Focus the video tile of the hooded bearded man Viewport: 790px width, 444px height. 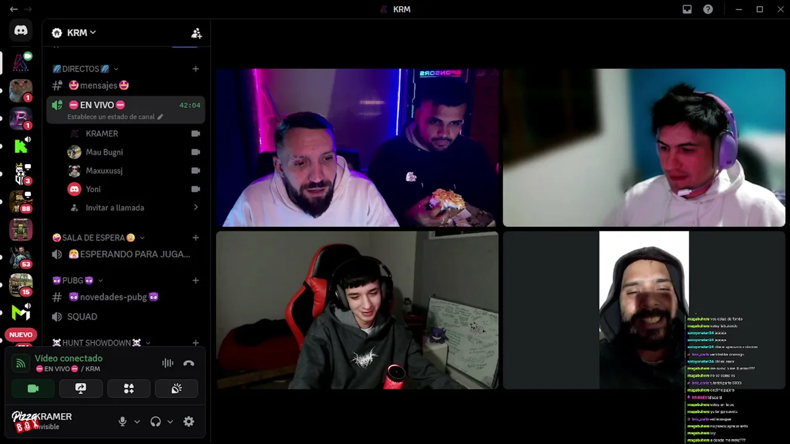tap(644, 310)
